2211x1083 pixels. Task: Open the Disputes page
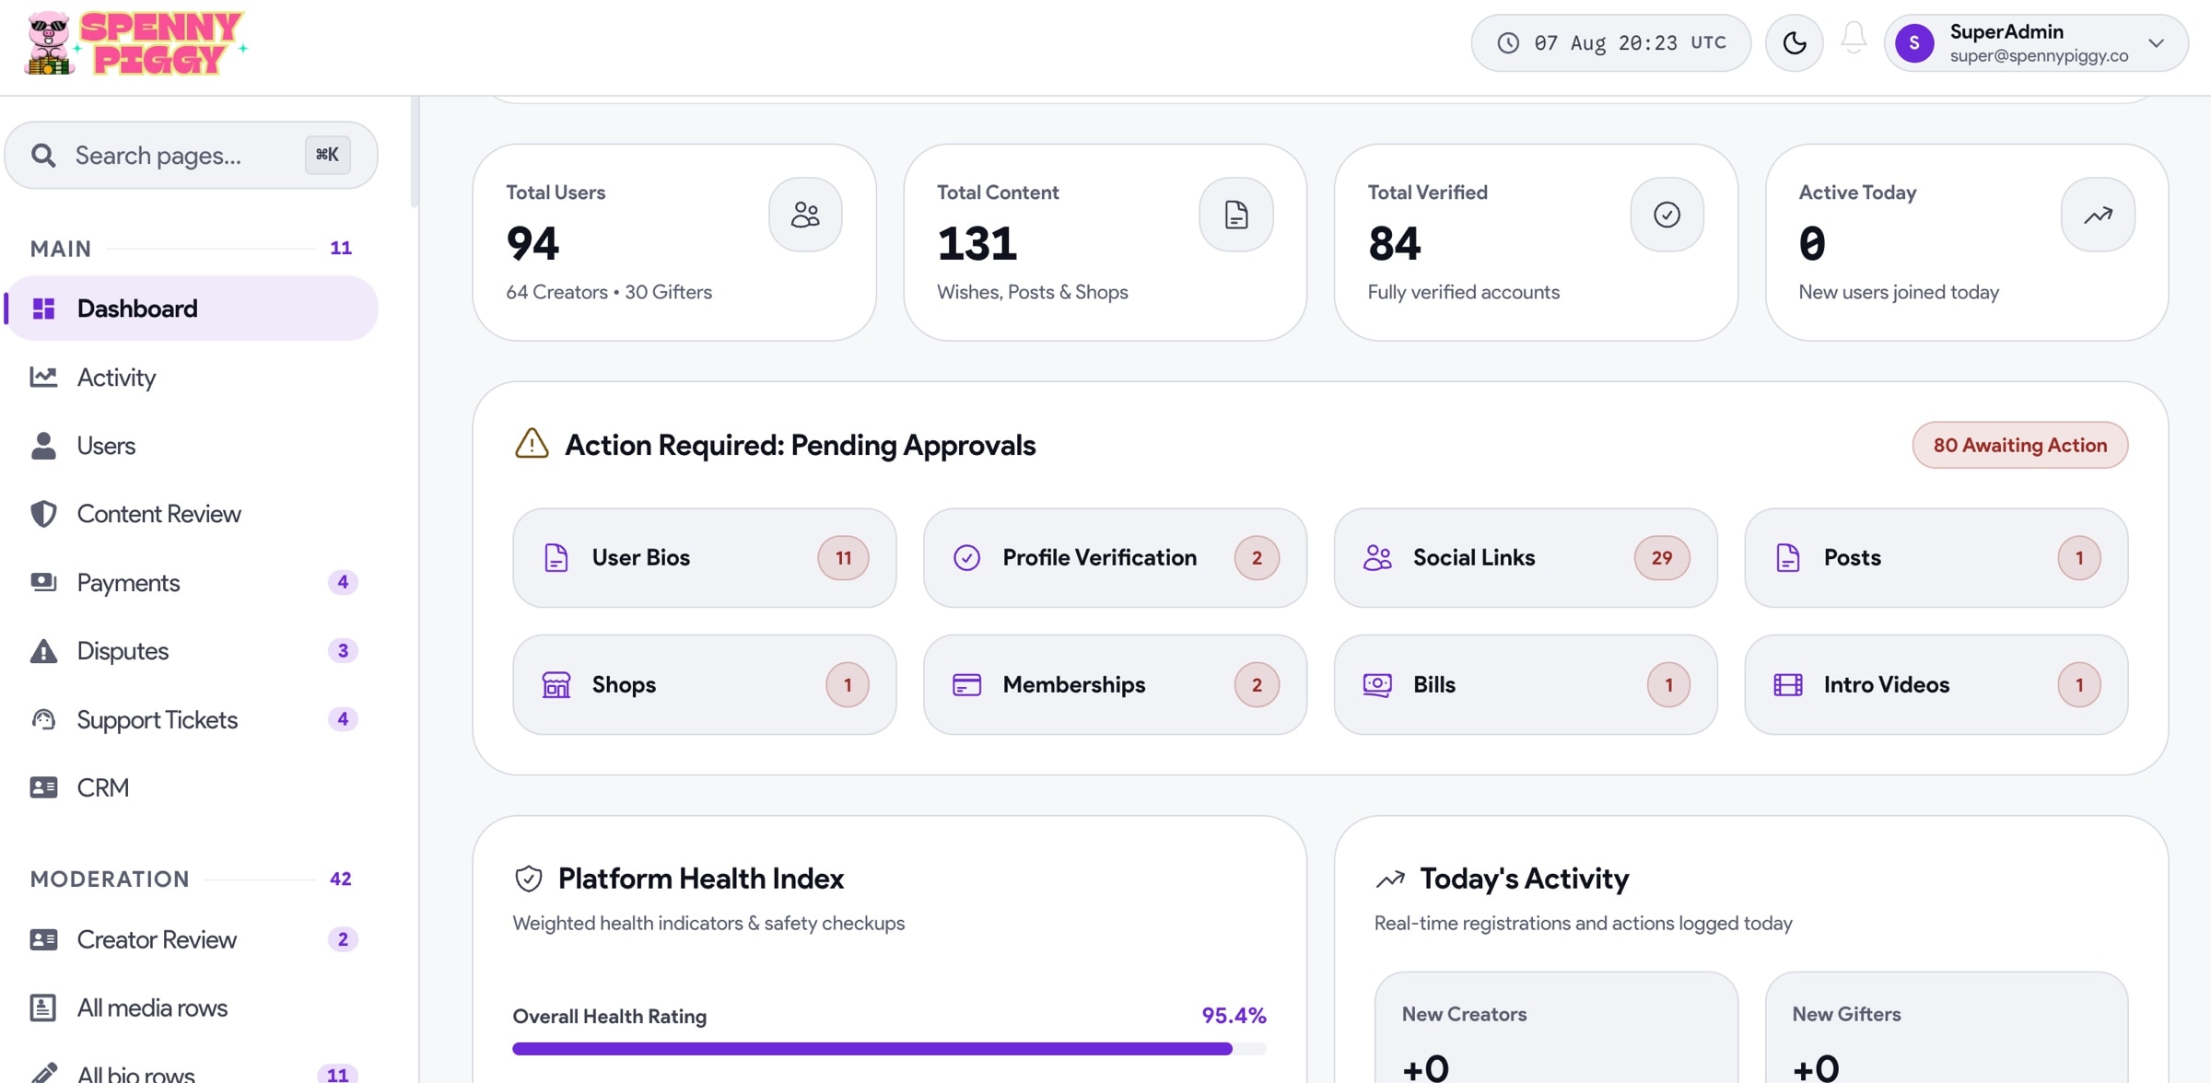[x=191, y=651]
